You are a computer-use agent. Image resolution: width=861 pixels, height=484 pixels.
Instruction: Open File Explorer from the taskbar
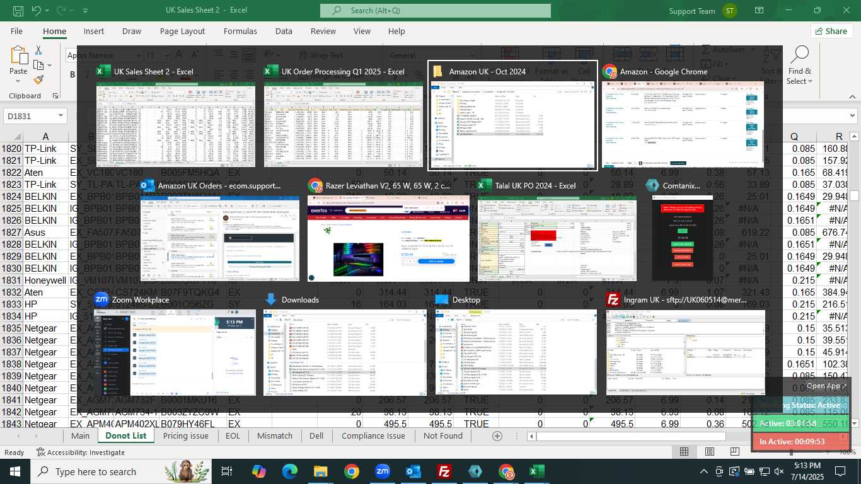[321, 471]
